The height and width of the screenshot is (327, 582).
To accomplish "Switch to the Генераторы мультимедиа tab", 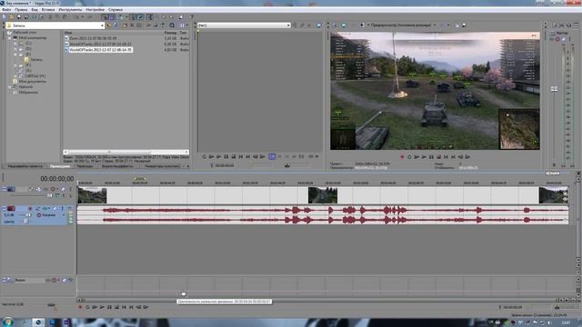I will click(162, 166).
